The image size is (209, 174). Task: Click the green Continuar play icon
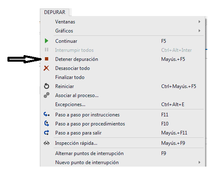[47, 41]
